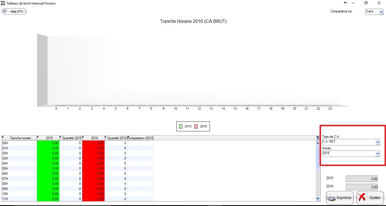Click the 2015 green legend swatch

click(x=181, y=126)
